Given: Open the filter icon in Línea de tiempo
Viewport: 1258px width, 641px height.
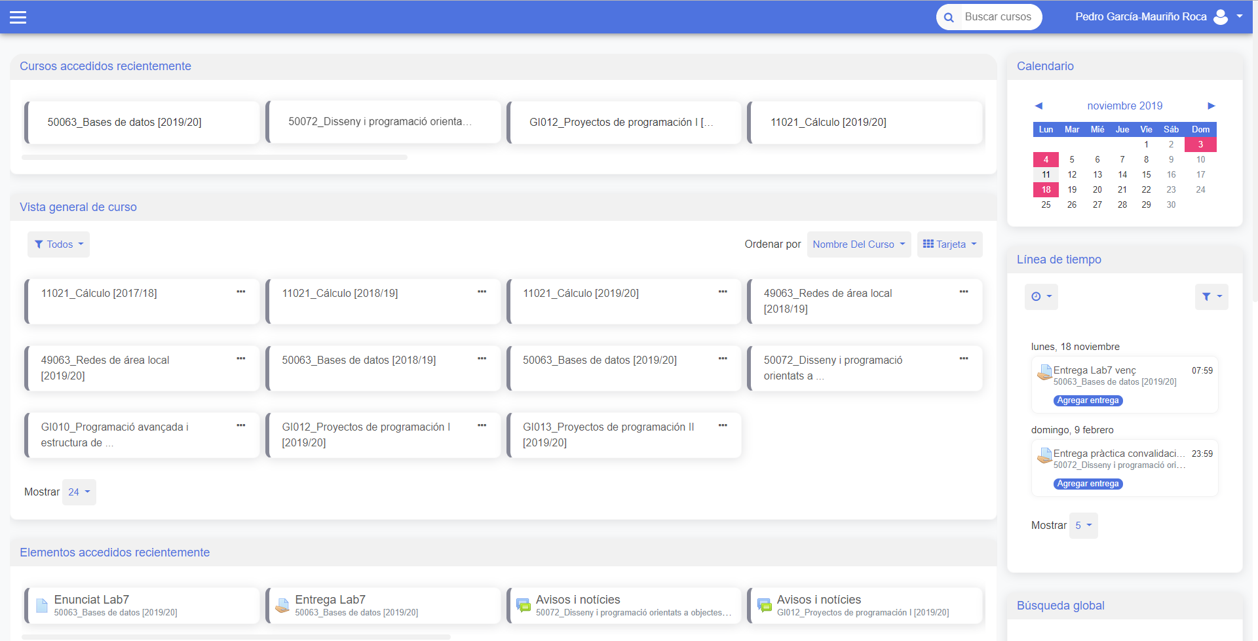Looking at the screenshot, I should click(1211, 296).
